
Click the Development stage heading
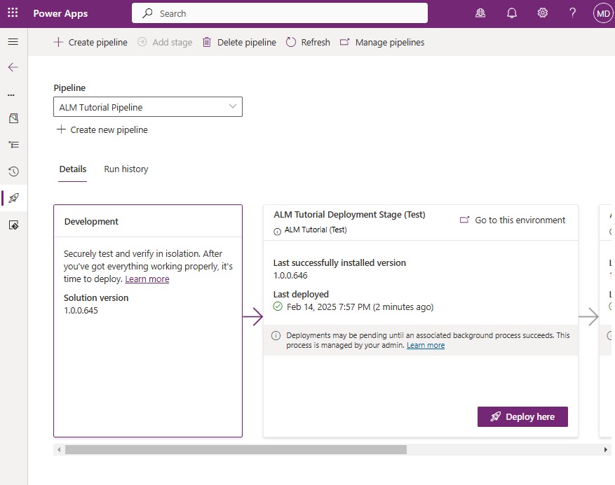pyautogui.click(x=91, y=222)
